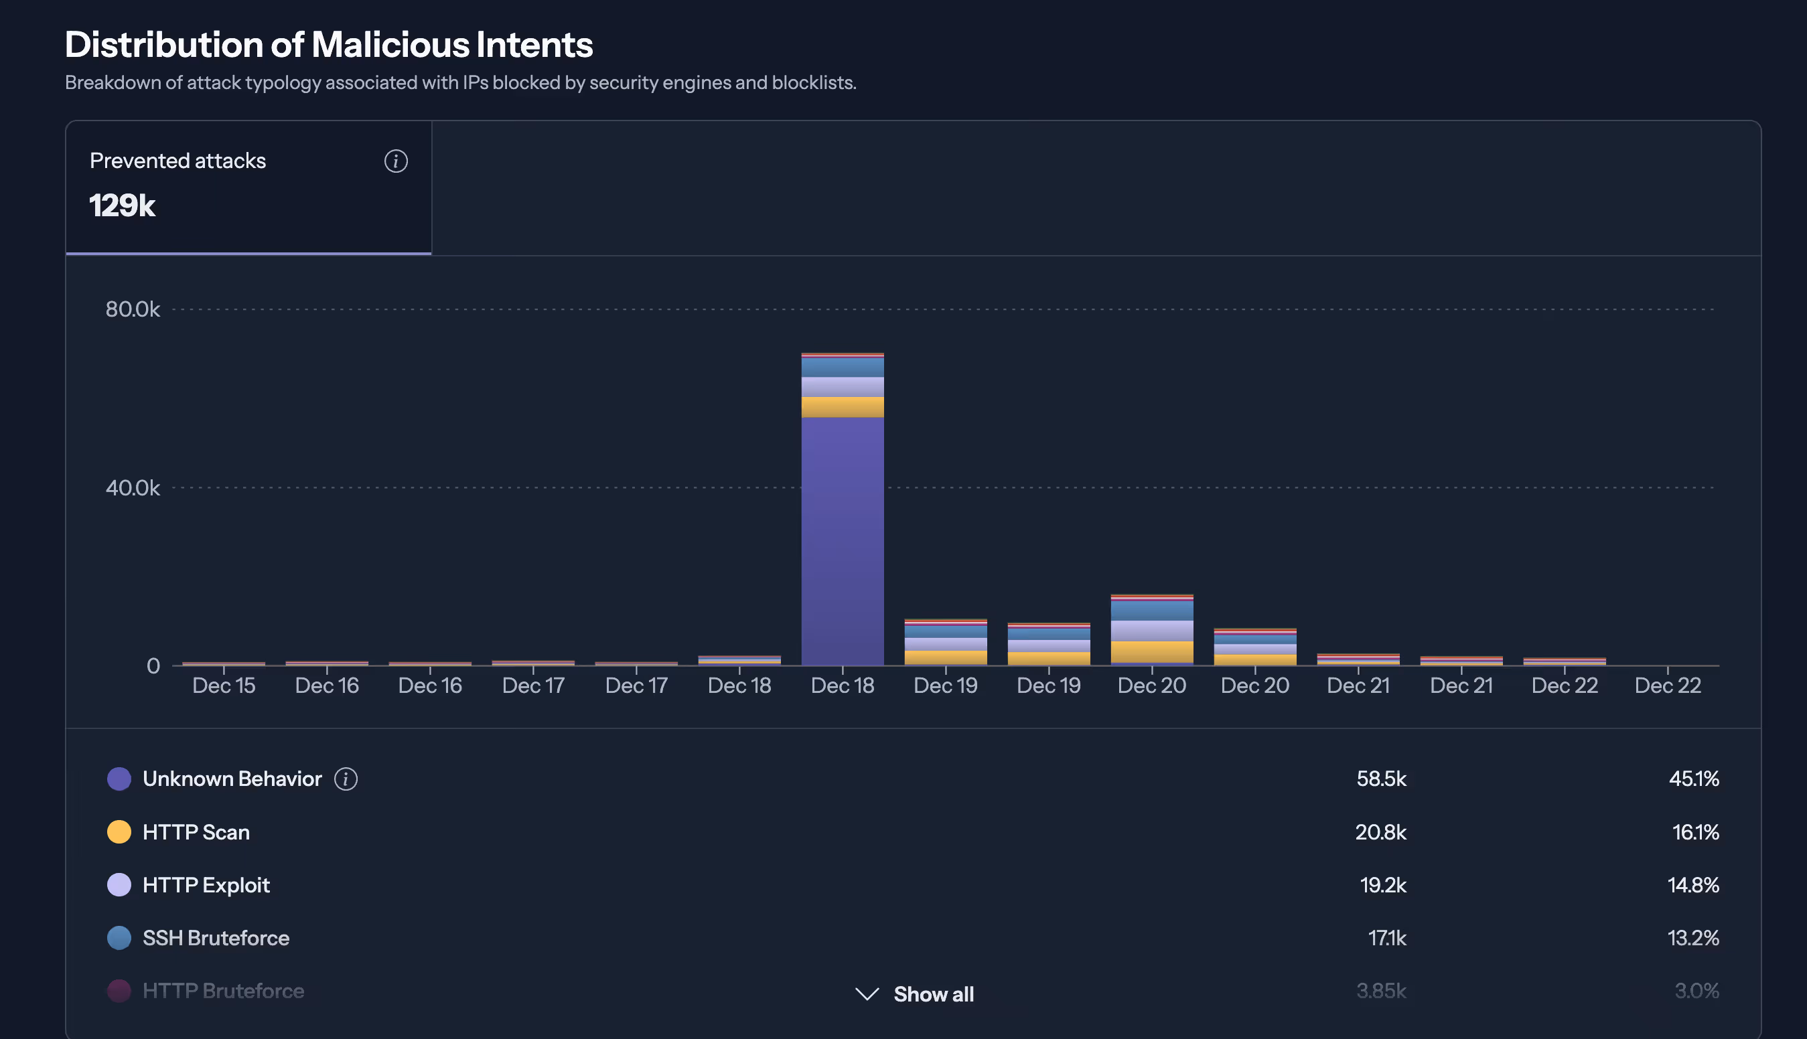Click the SSH Bruteforce legend label

point(216,938)
